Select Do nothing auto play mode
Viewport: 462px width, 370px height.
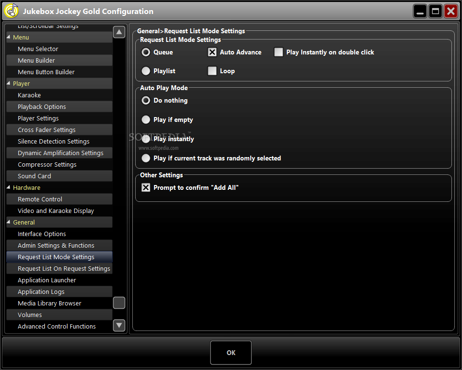[x=146, y=100]
